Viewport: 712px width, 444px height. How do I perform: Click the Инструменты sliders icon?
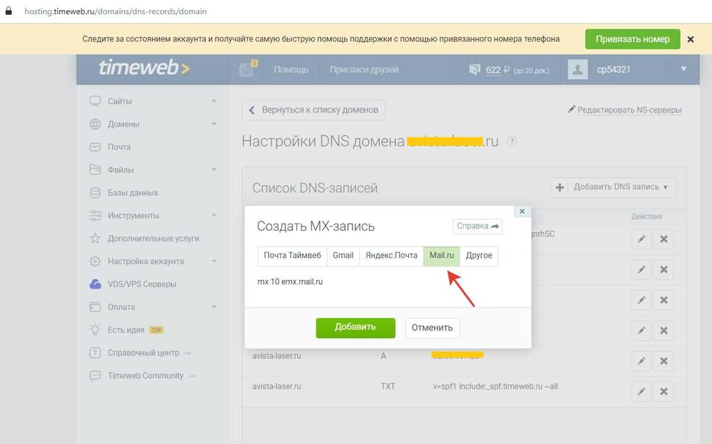pos(95,216)
